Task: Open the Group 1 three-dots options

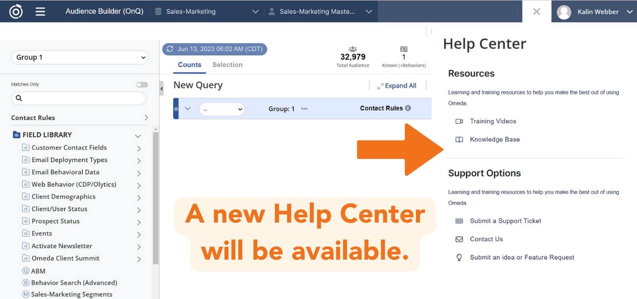Action: pos(304,109)
